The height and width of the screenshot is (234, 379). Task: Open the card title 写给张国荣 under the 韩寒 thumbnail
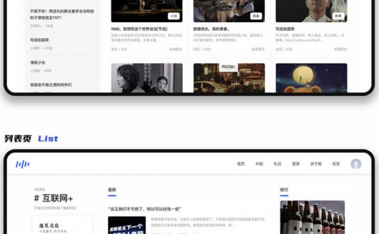[x=285, y=29]
